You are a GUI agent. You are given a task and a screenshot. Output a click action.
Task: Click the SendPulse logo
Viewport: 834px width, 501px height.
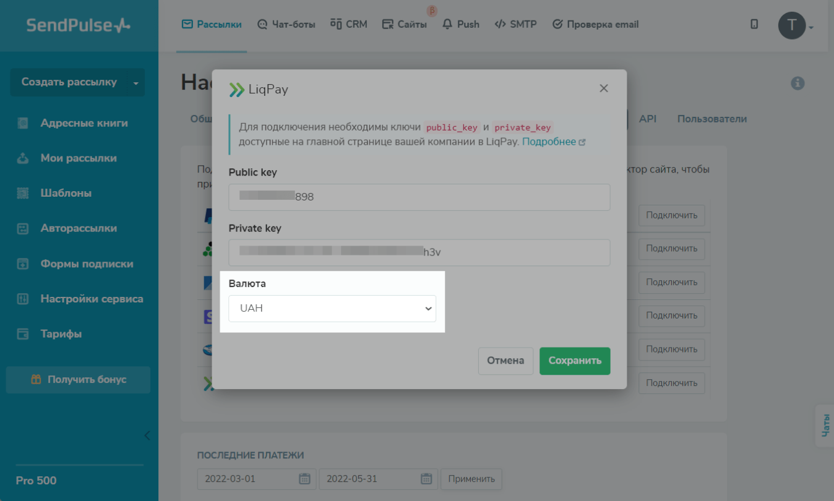pos(79,25)
